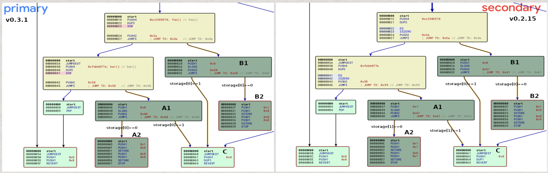Image resolution: width=548 pixels, height=173 pixels.
Task: Select STOP at 00000058 in the secondary graph
Action: click(384, 163)
